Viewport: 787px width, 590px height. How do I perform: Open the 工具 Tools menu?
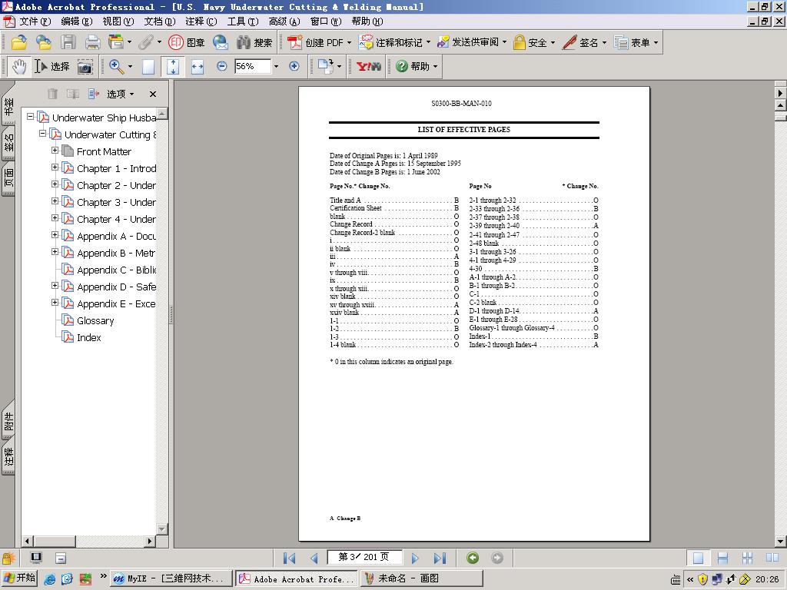[243, 22]
